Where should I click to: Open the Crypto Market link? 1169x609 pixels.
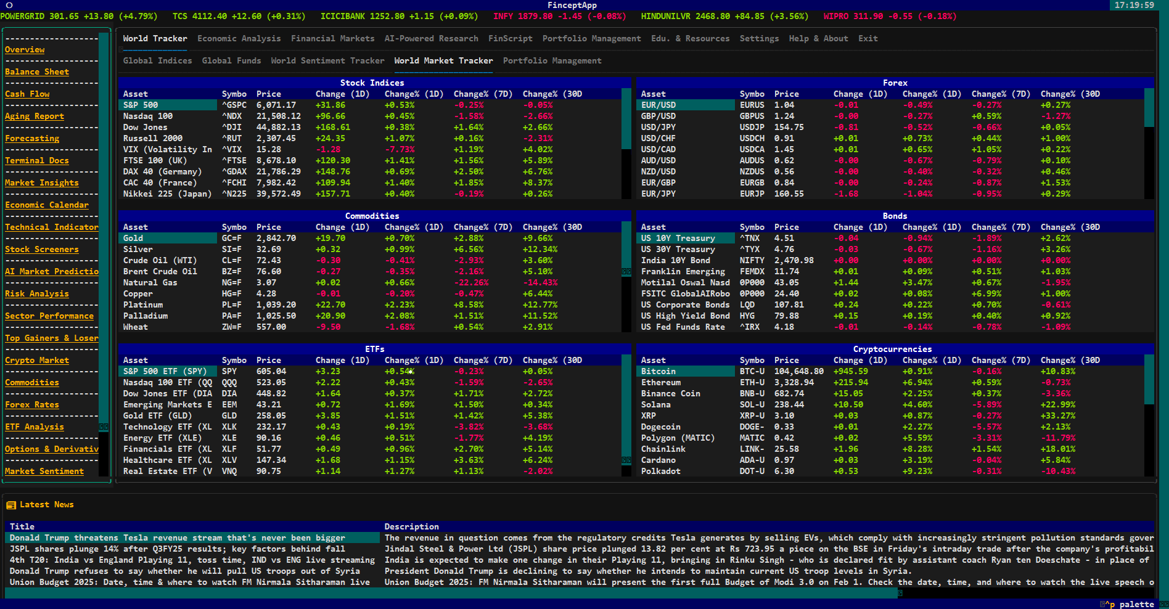pyautogui.click(x=37, y=360)
